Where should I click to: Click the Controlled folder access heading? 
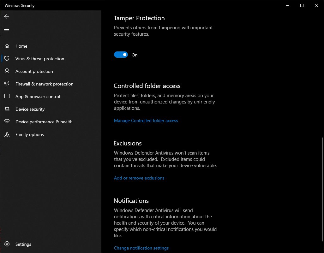(x=147, y=86)
